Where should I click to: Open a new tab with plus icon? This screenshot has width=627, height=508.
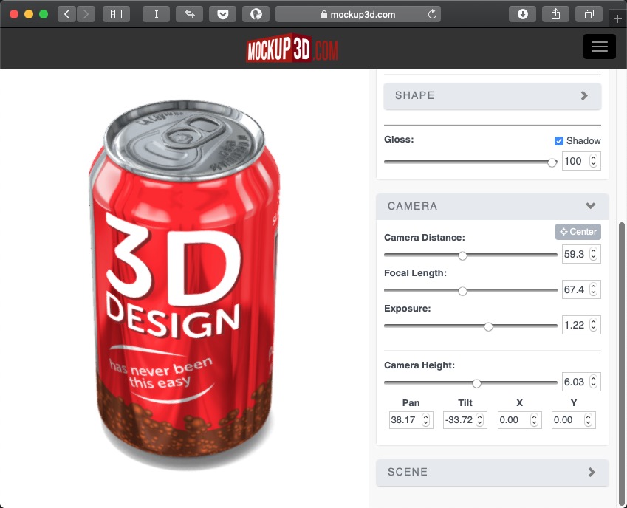pos(617,17)
